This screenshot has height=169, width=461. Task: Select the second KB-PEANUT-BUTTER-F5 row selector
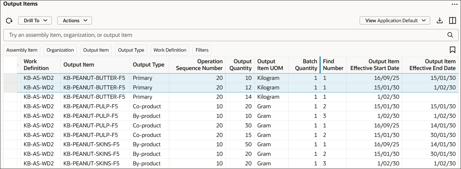10,87
